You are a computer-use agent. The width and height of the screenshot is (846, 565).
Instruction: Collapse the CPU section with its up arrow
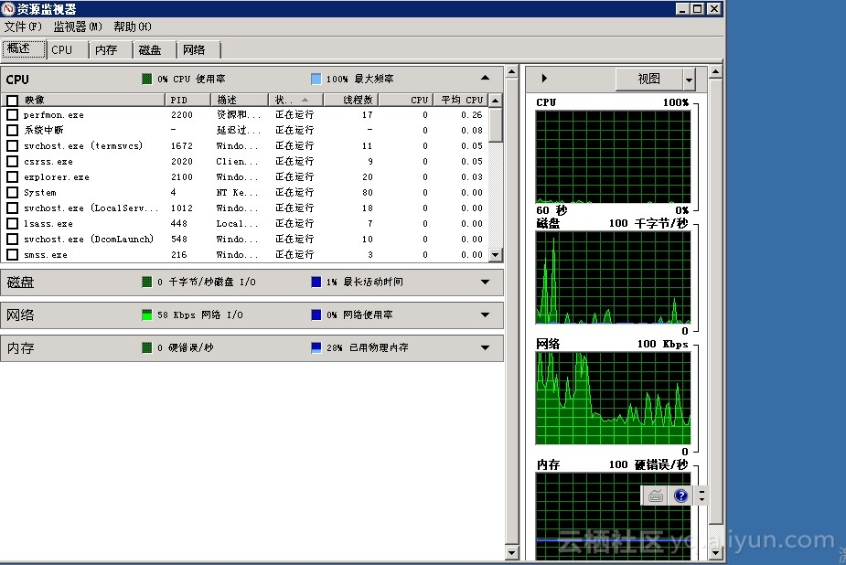click(485, 79)
